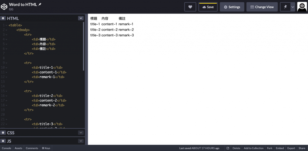308x151 pixels.
Task: Open pen in new window icon
Action: pyautogui.click(x=228, y=148)
